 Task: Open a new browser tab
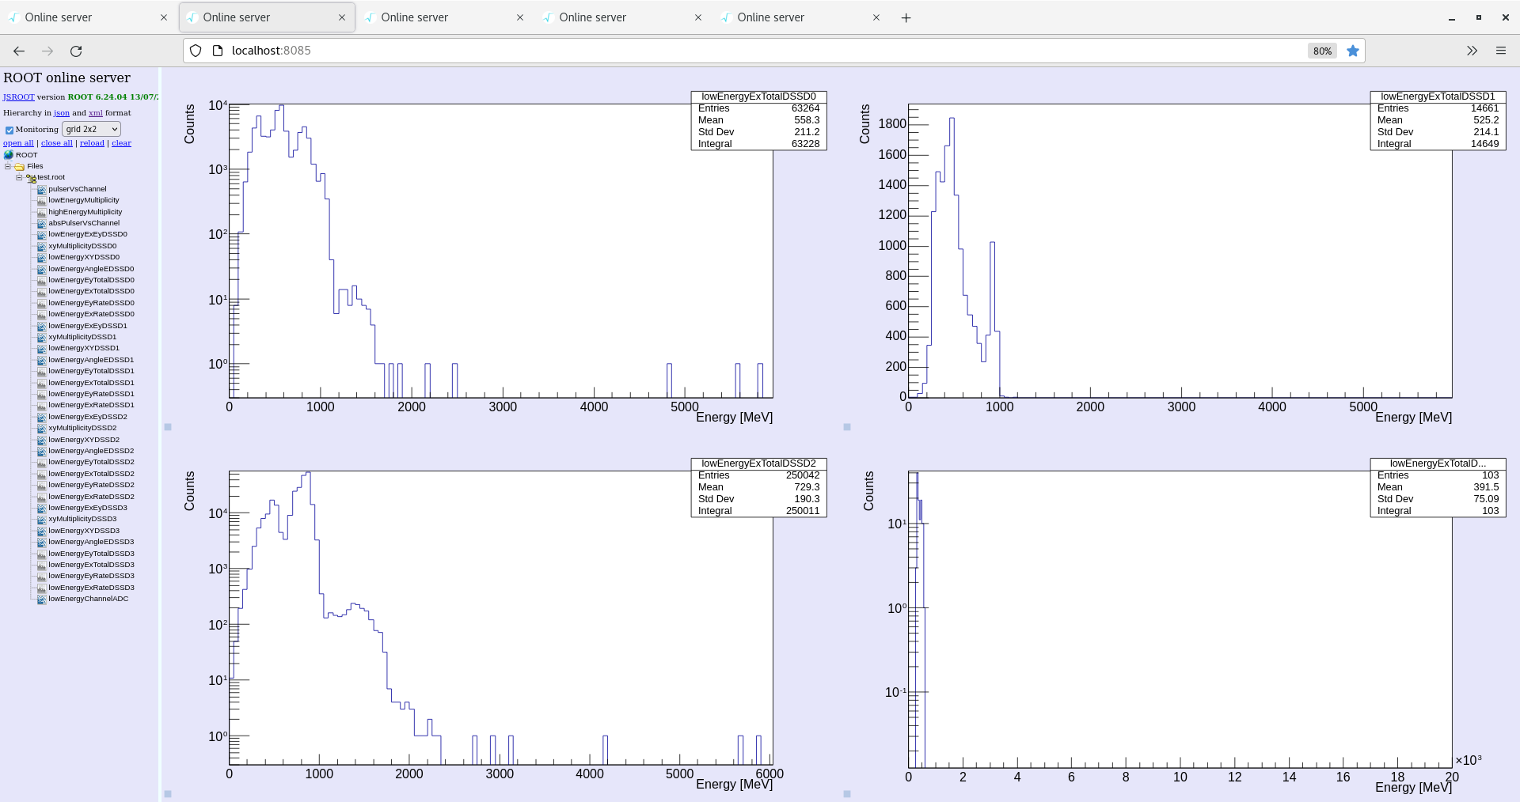pyautogui.click(x=906, y=17)
